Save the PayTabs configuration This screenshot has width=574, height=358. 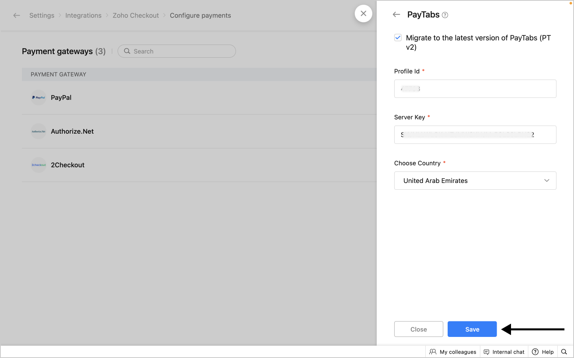tap(472, 329)
